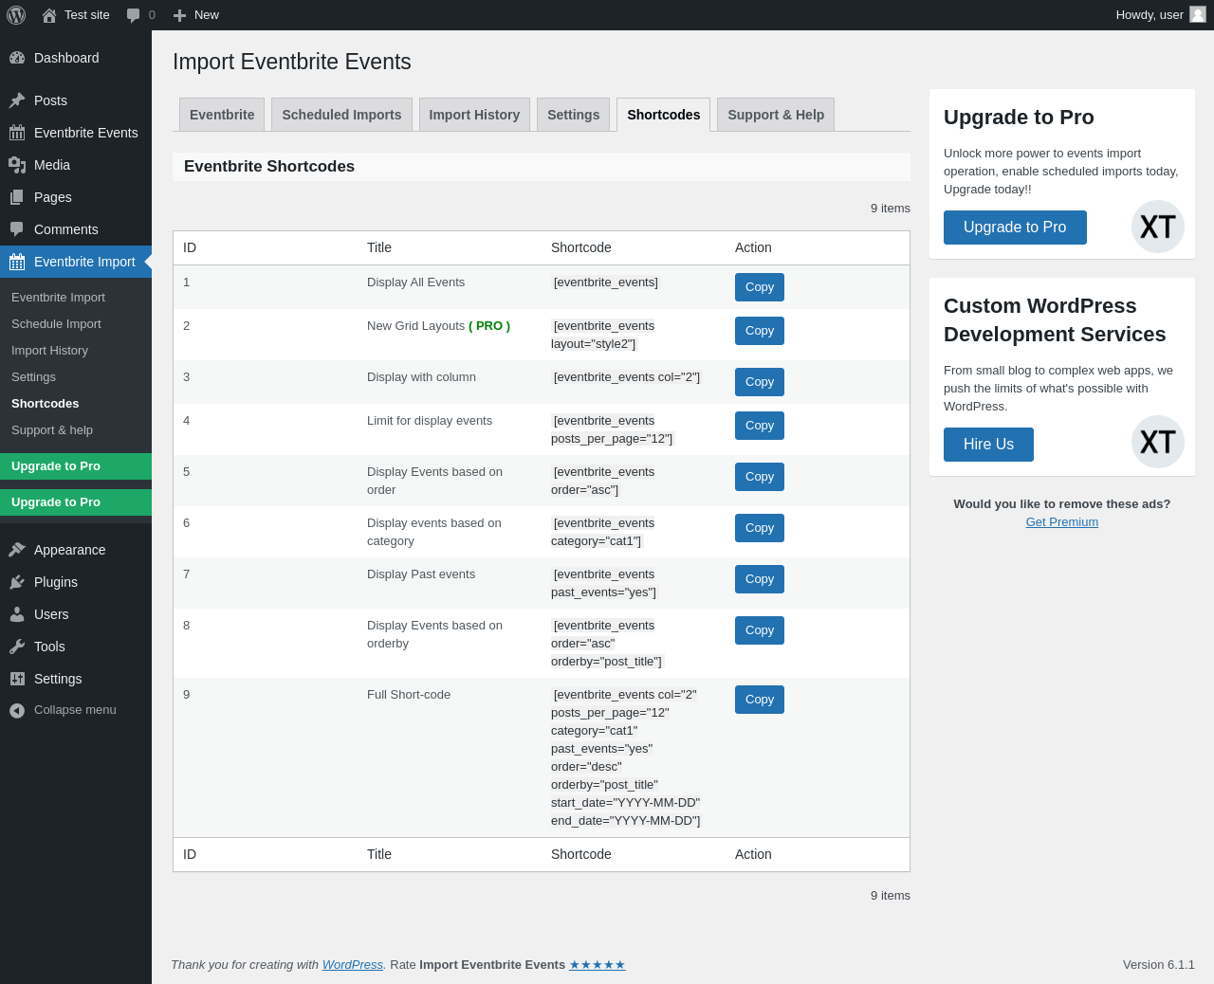This screenshot has height=984, width=1214.
Task: Click the Media icon in sidebar
Action: [17, 165]
